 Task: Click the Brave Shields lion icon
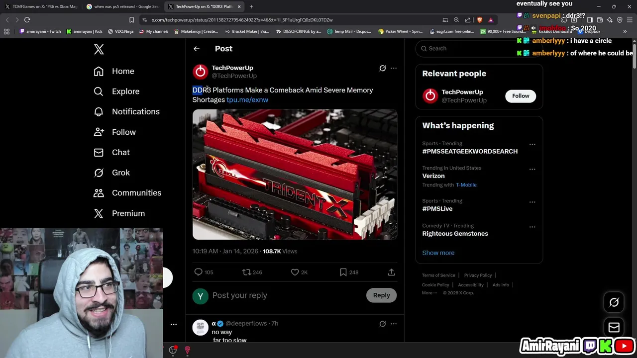pyautogui.click(x=479, y=20)
